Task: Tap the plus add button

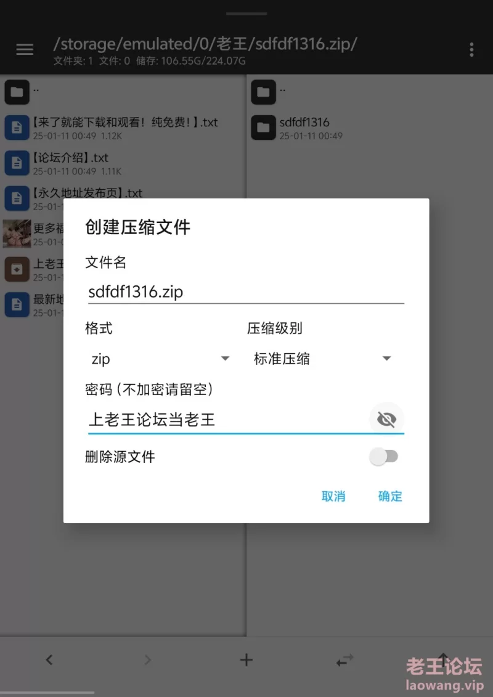Action: point(246,659)
